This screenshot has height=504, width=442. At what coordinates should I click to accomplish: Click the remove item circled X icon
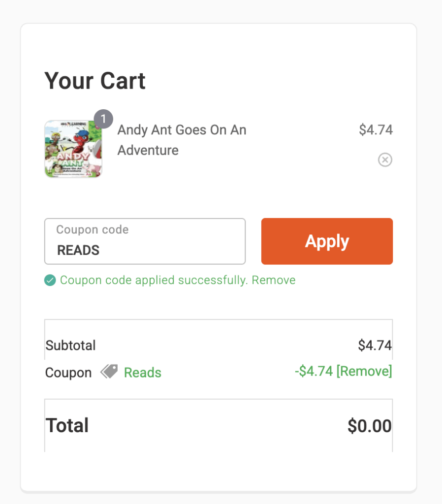tap(385, 160)
